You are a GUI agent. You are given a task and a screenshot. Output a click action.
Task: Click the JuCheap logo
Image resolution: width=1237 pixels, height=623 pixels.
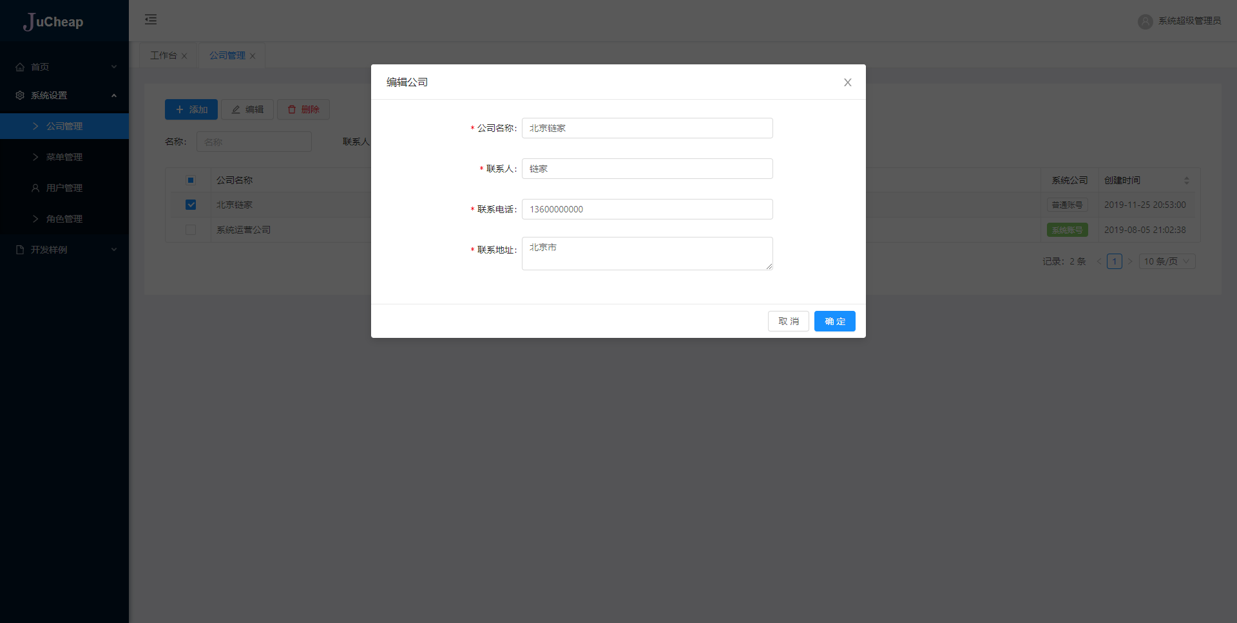54,21
